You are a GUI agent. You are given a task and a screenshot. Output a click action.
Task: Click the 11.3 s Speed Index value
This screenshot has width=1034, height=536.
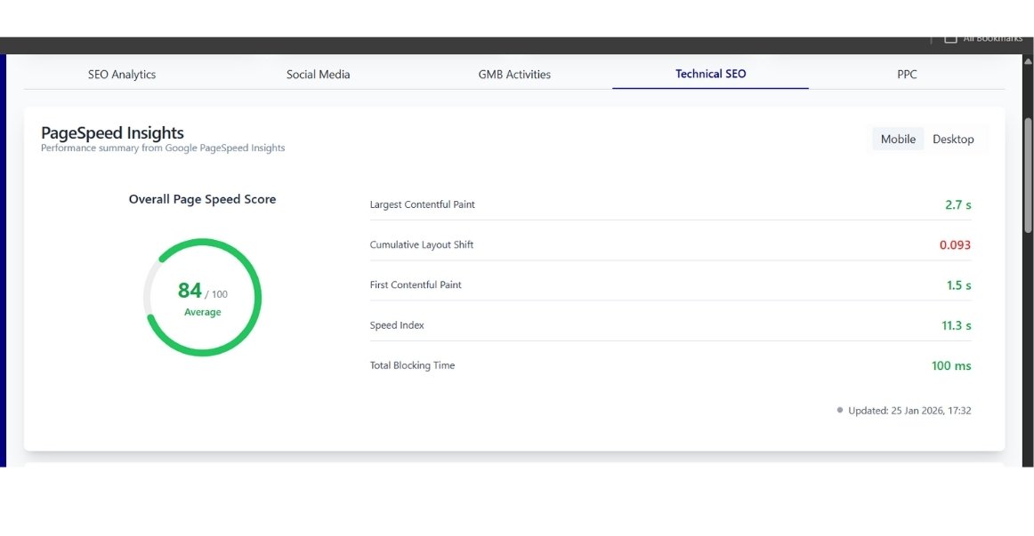(957, 326)
